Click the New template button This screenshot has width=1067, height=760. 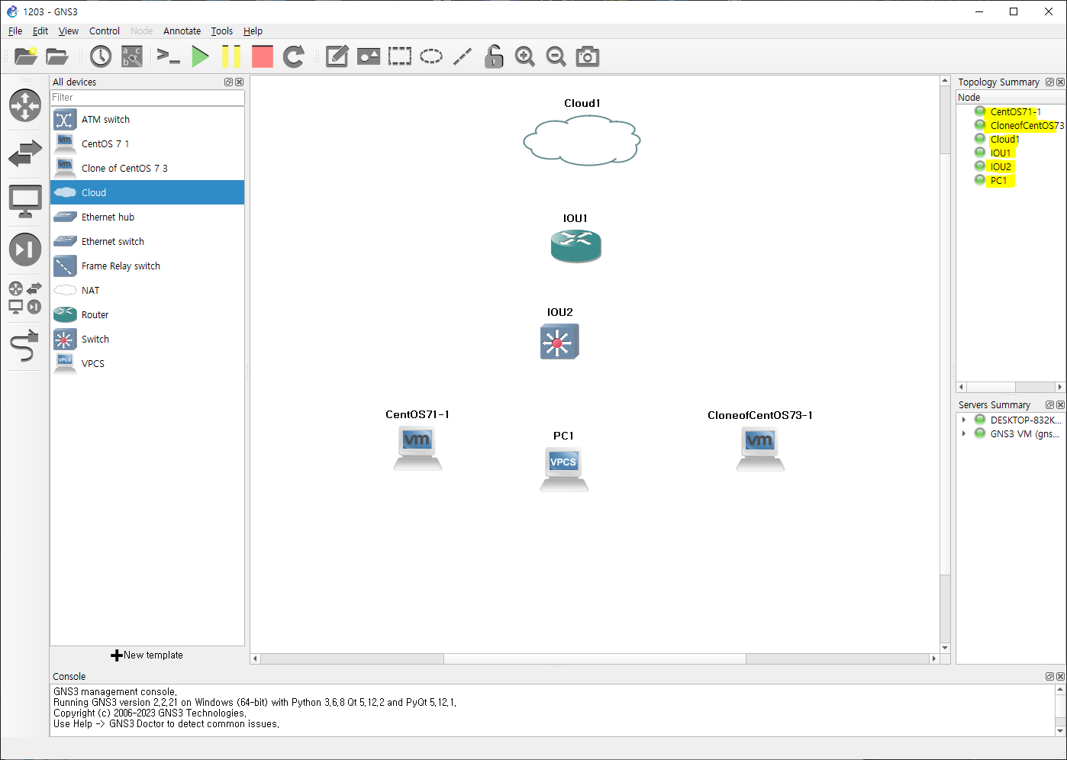[147, 655]
